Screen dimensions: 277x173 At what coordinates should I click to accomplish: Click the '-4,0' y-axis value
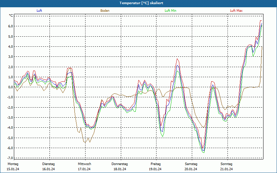click(x=10, y=128)
